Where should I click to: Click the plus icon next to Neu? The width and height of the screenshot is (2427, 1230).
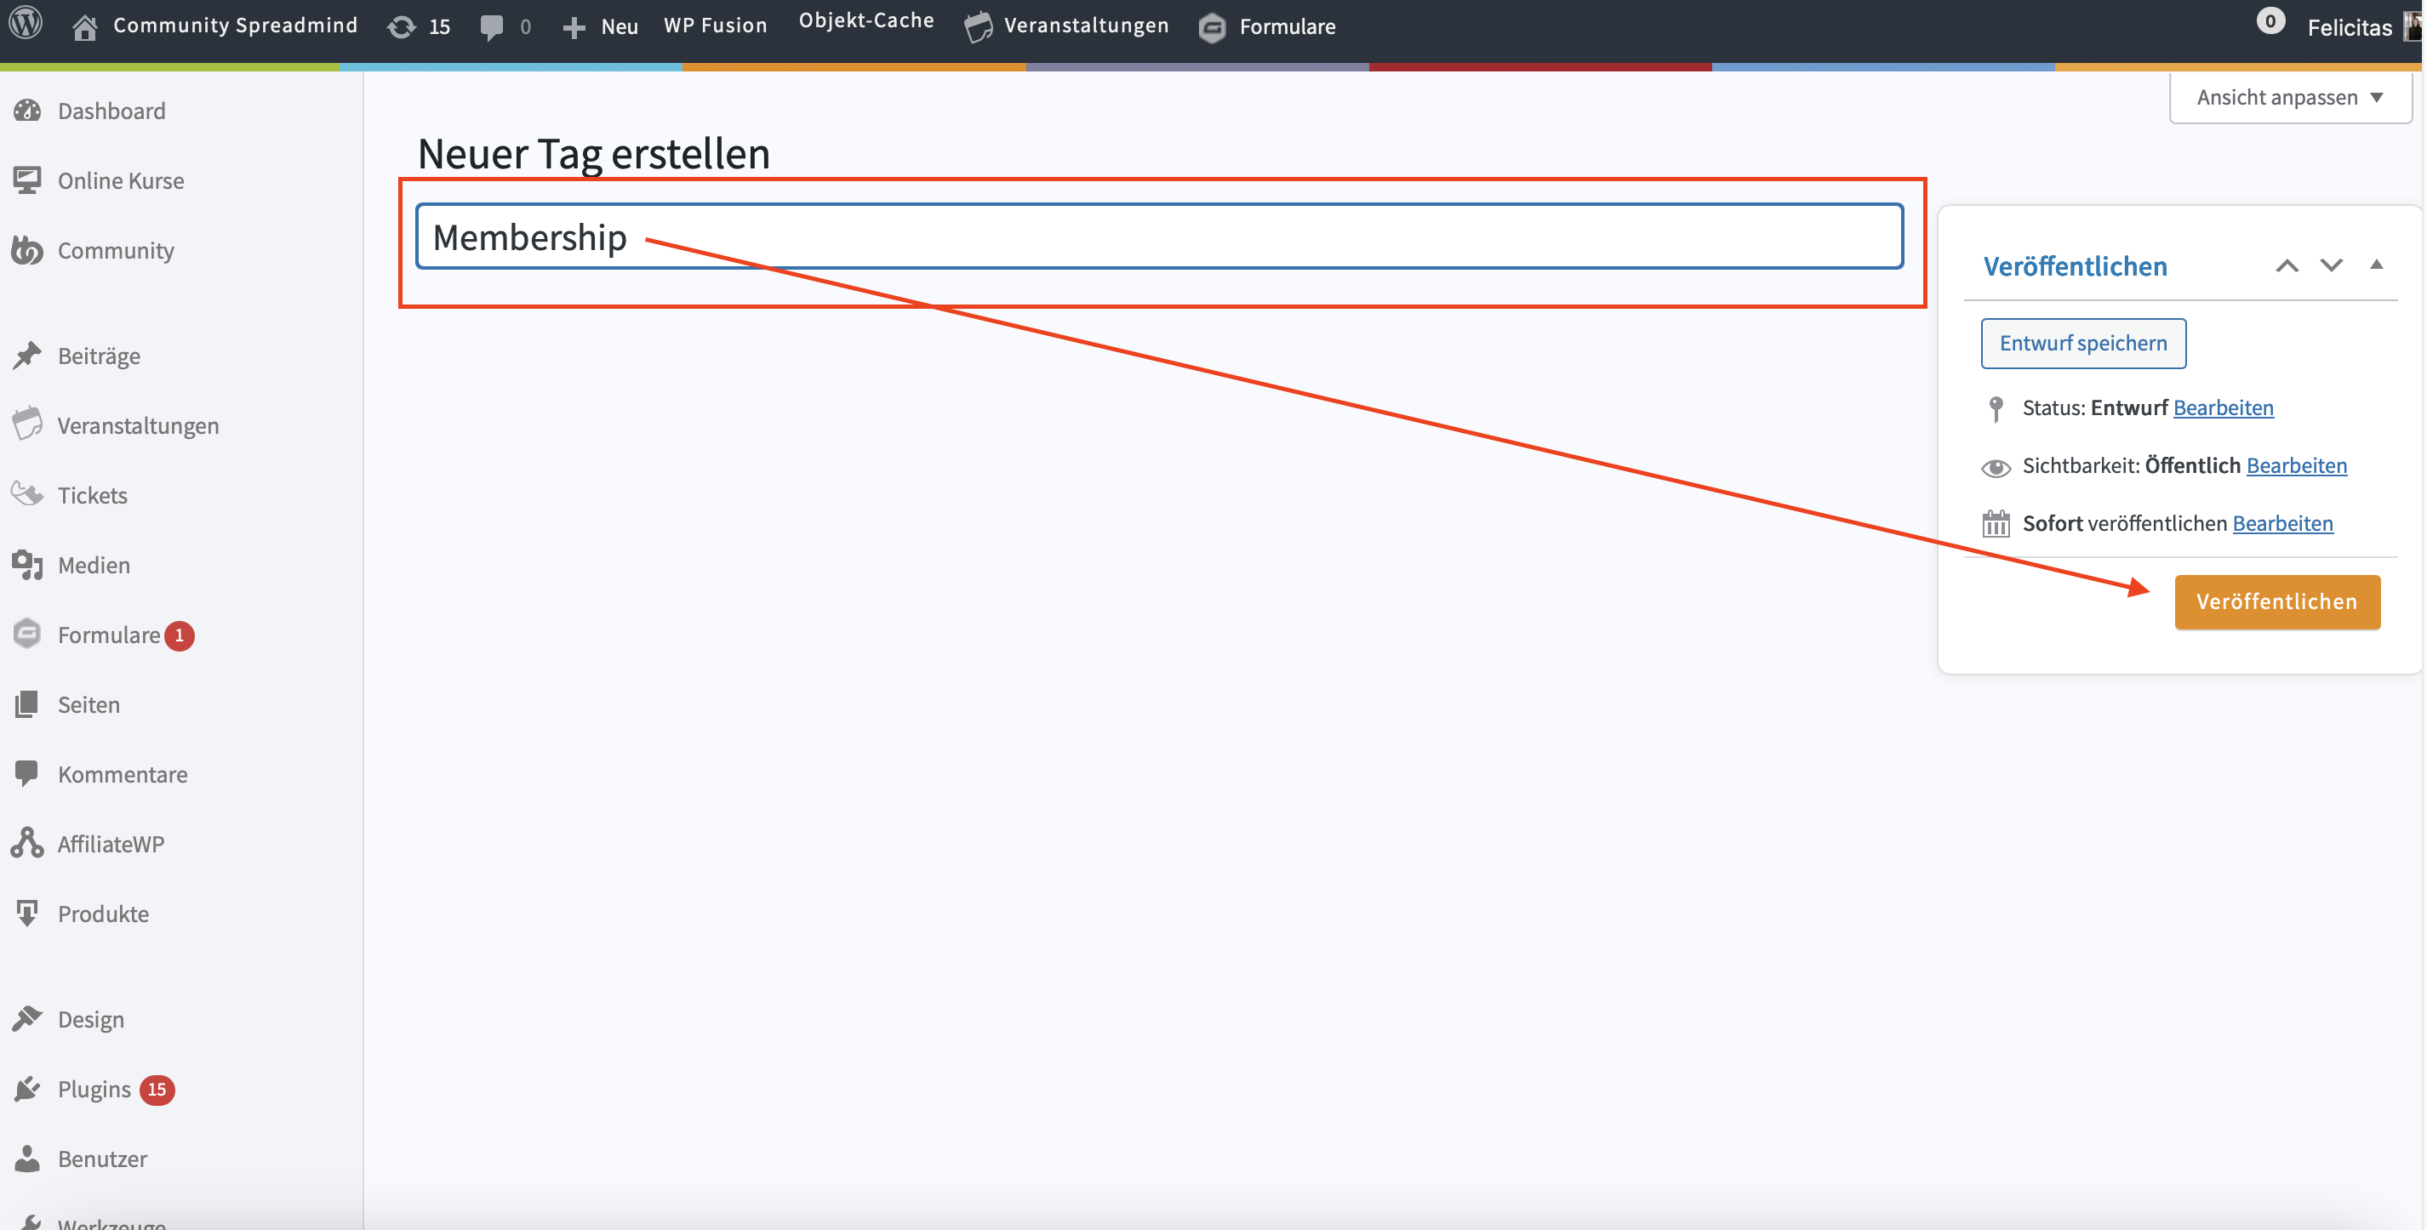point(574,27)
